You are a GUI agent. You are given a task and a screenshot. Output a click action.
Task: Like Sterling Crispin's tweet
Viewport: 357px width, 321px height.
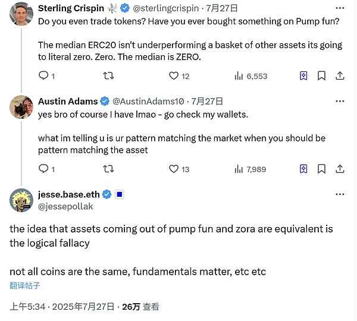tap(174, 75)
